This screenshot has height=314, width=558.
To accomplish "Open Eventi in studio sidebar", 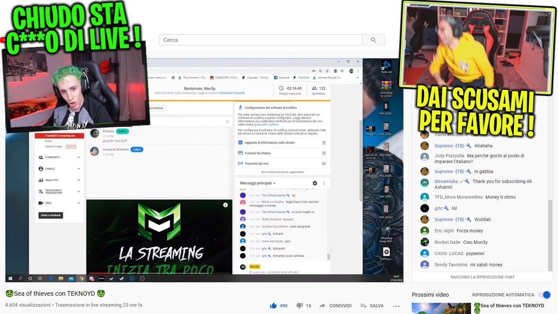I will pos(48,141).
